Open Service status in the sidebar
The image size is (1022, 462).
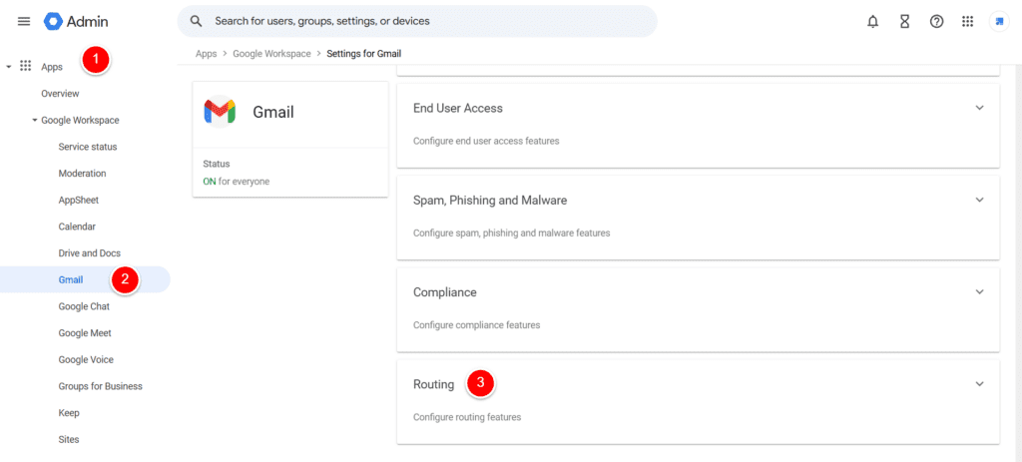88,147
